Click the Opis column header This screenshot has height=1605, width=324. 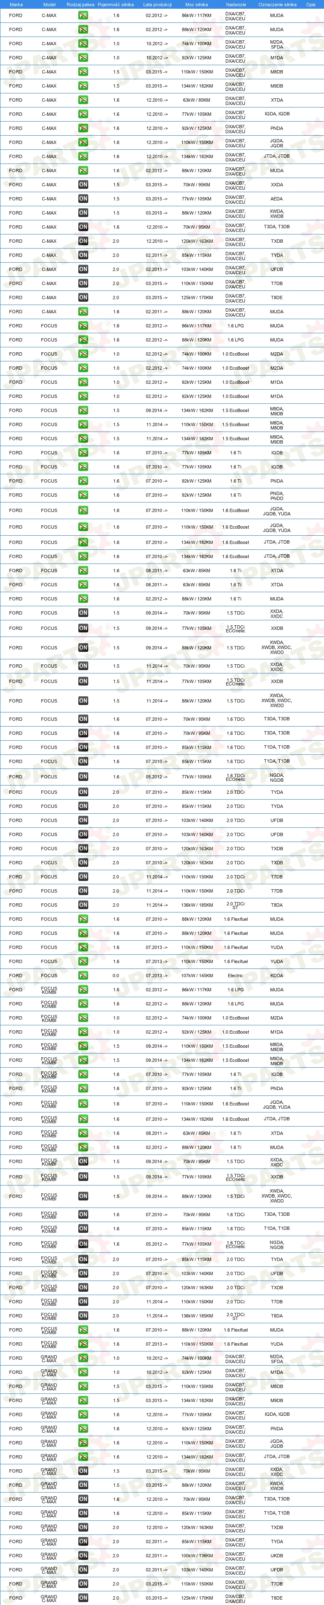pyautogui.click(x=310, y=5)
